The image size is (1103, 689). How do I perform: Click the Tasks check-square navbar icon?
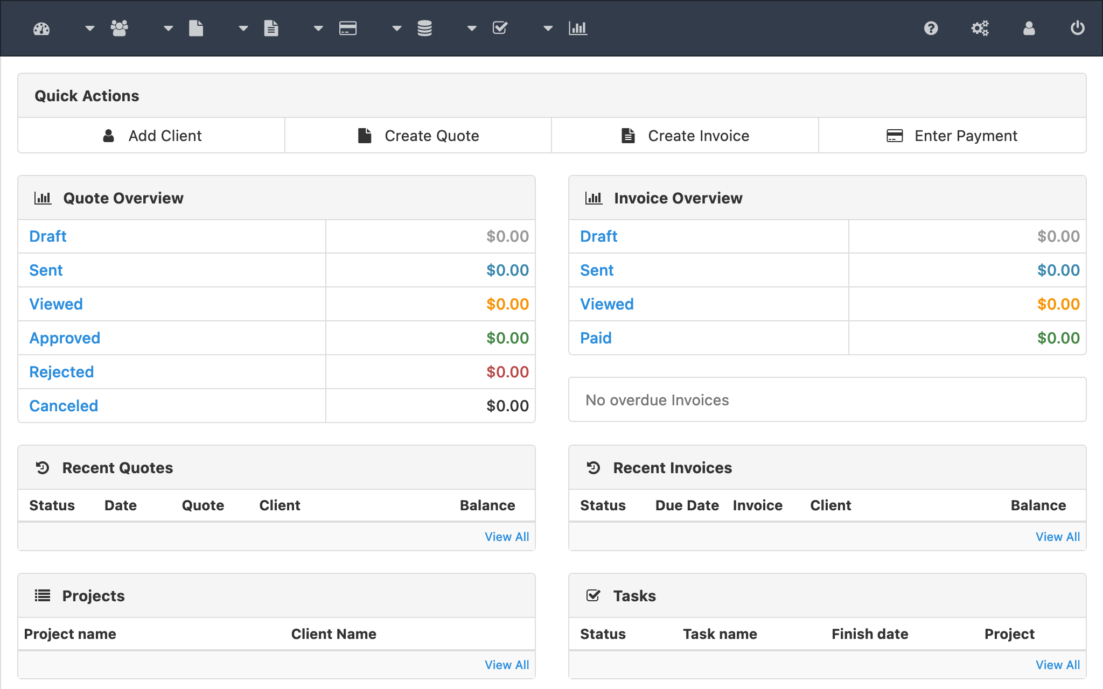(x=500, y=28)
